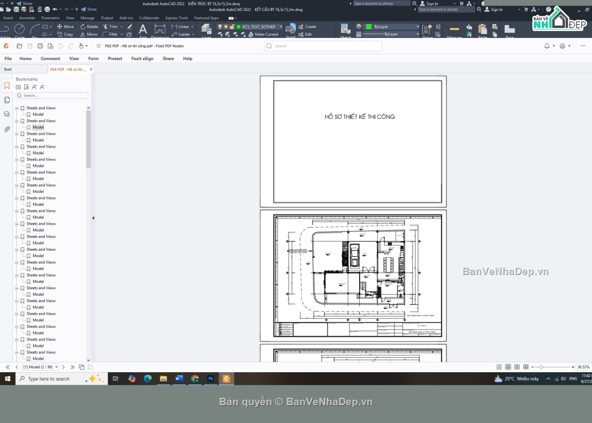This screenshot has height=423, width=592.
Task: Collapse the first Sheets and Views bookmark
Action: point(16,108)
